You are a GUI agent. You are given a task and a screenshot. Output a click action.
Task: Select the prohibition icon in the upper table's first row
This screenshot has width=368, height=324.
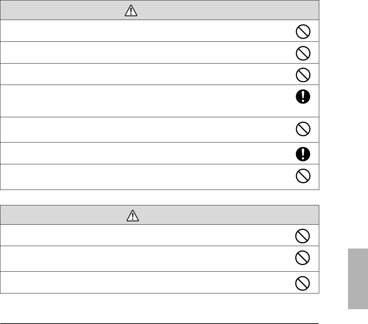point(302,33)
